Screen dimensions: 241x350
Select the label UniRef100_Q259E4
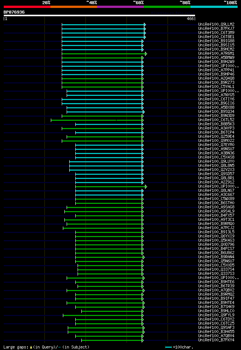(x=216, y=137)
